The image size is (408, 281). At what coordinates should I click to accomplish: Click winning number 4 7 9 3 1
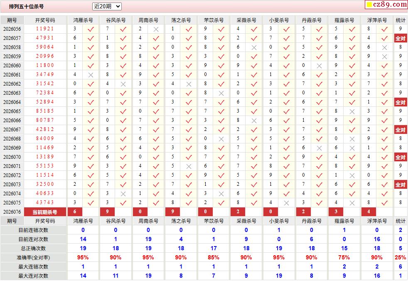click(45, 38)
